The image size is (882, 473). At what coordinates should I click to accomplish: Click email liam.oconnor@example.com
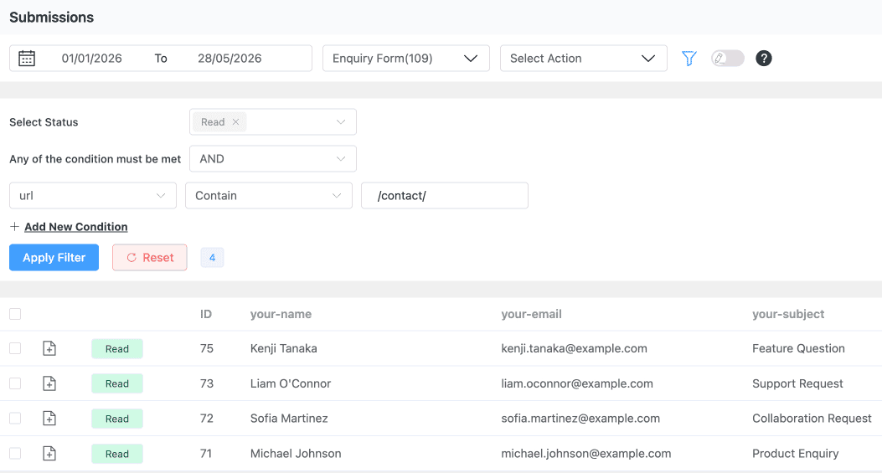tap(577, 383)
